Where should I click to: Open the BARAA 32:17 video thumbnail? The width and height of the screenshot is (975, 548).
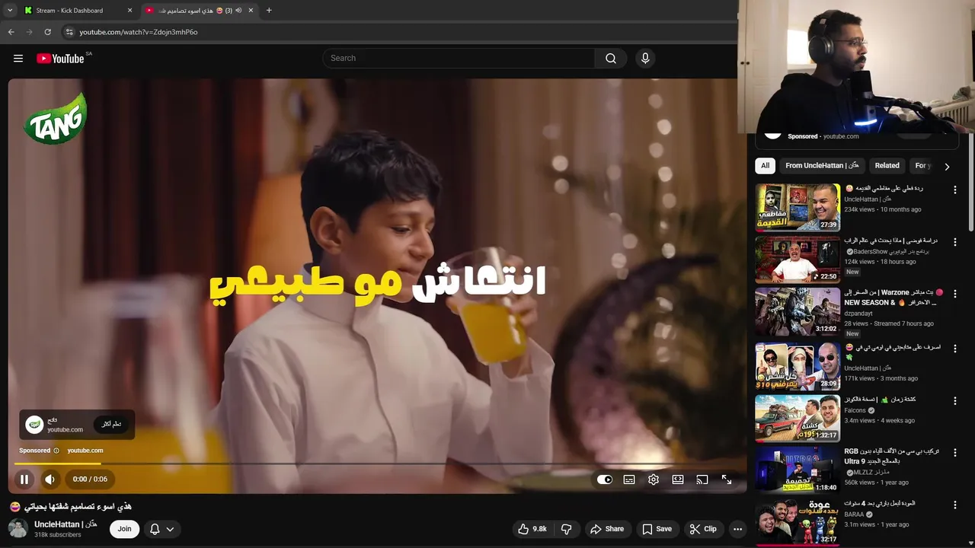798,521
